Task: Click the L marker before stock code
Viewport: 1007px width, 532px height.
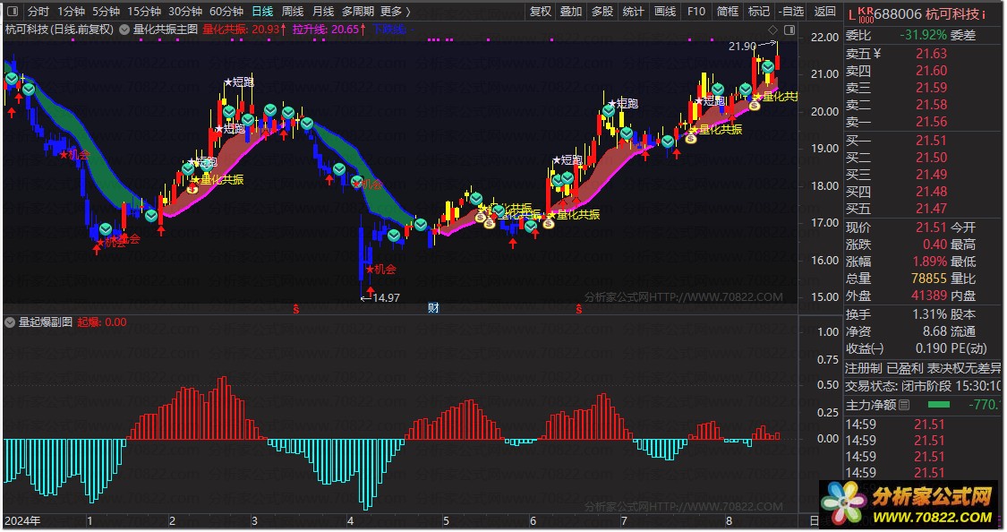Action: tap(851, 14)
